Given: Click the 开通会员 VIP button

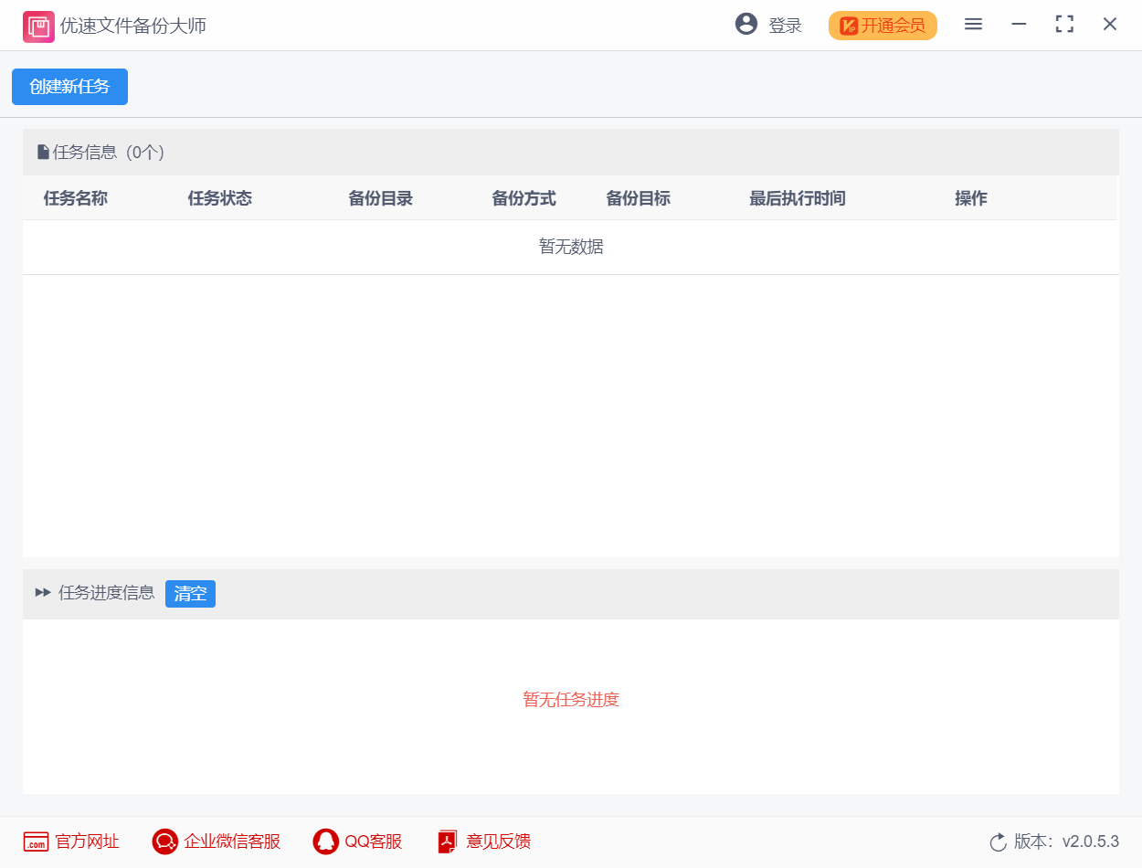Looking at the screenshot, I should pos(883,26).
